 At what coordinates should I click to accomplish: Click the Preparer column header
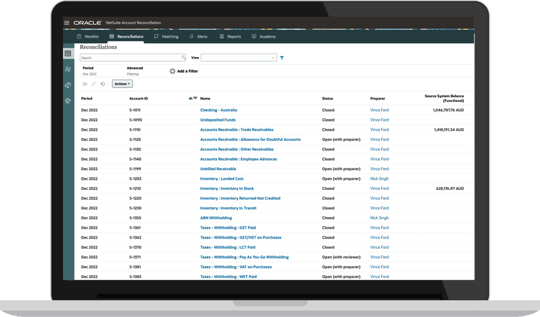(x=377, y=98)
